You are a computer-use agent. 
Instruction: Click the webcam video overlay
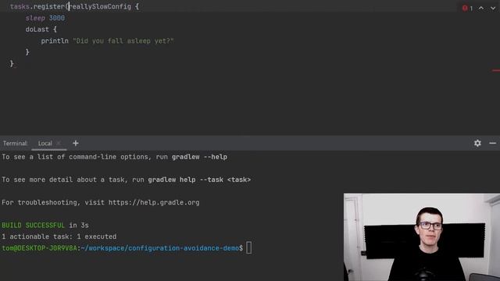point(422,237)
